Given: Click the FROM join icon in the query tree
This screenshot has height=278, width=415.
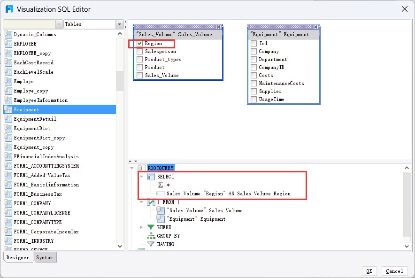Looking at the screenshot, I should [151, 202].
